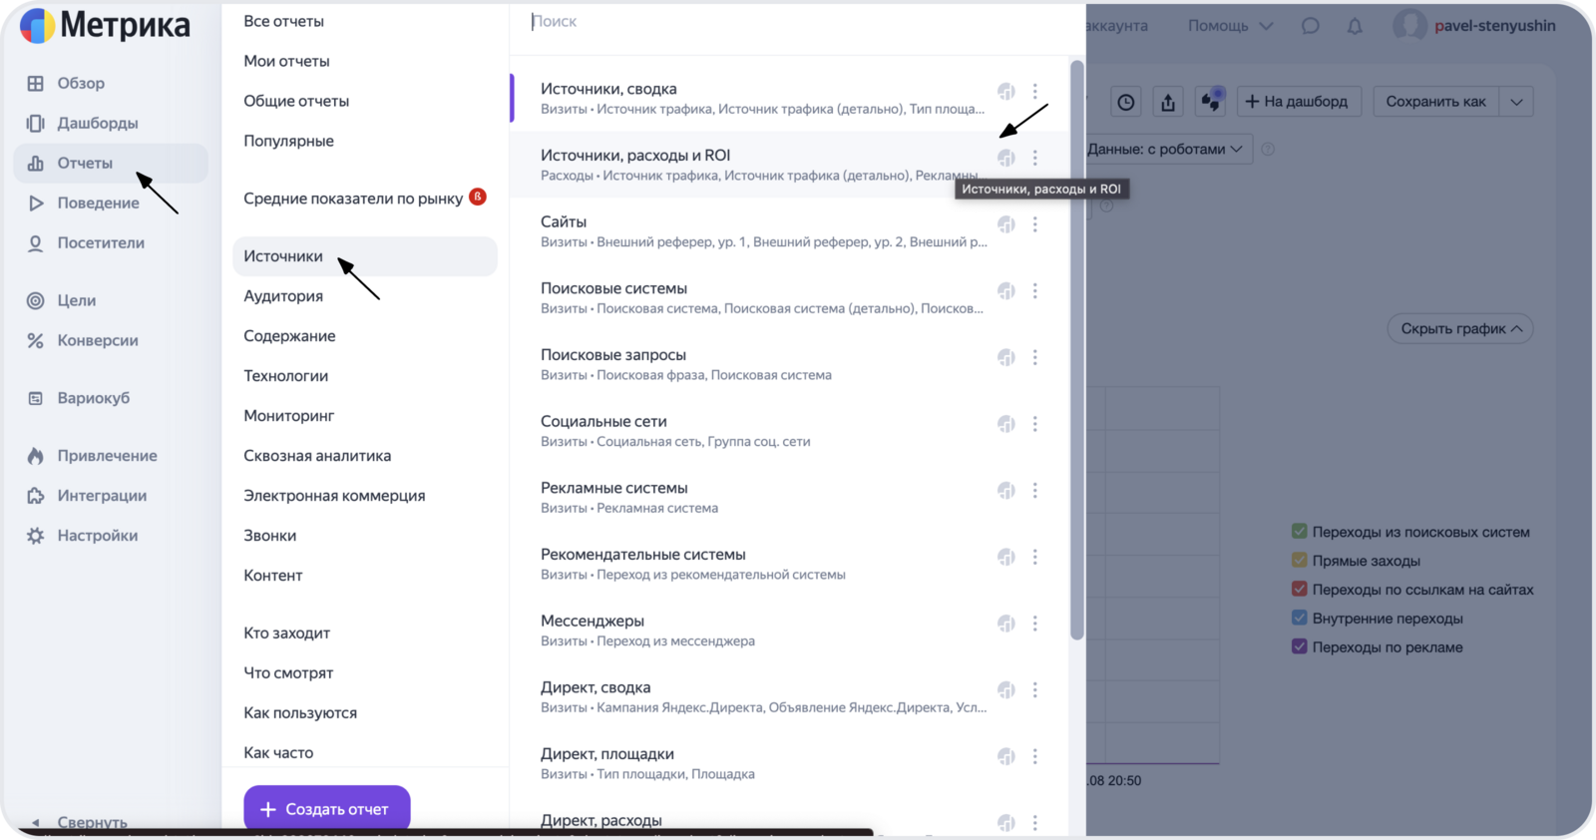Image resolution: width=1596 pixels, height=840 pixels.
Task: Open the arrow next to 'Сохранить как'
Action: (x=1516, y=102)
